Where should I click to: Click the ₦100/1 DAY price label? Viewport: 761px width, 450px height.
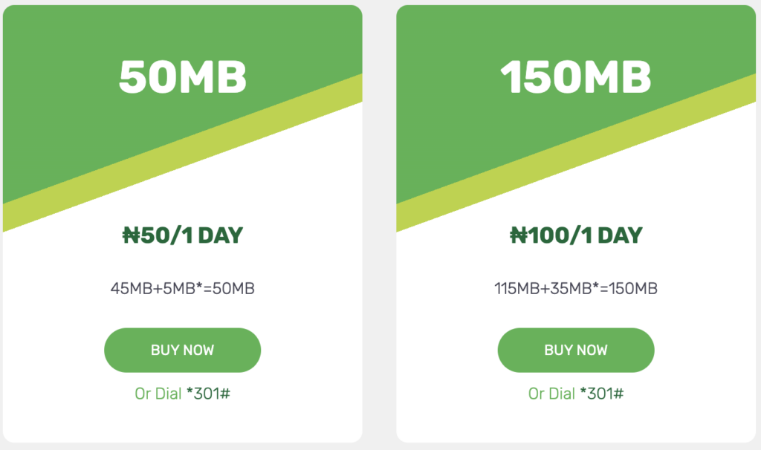(x=576, y=235)
